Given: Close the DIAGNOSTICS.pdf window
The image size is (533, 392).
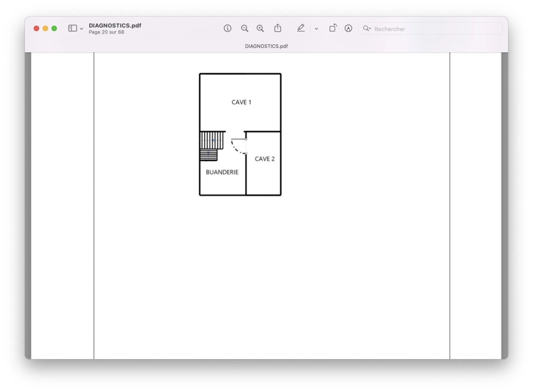Looking at the screenshot, I should [x=36, y=29].
